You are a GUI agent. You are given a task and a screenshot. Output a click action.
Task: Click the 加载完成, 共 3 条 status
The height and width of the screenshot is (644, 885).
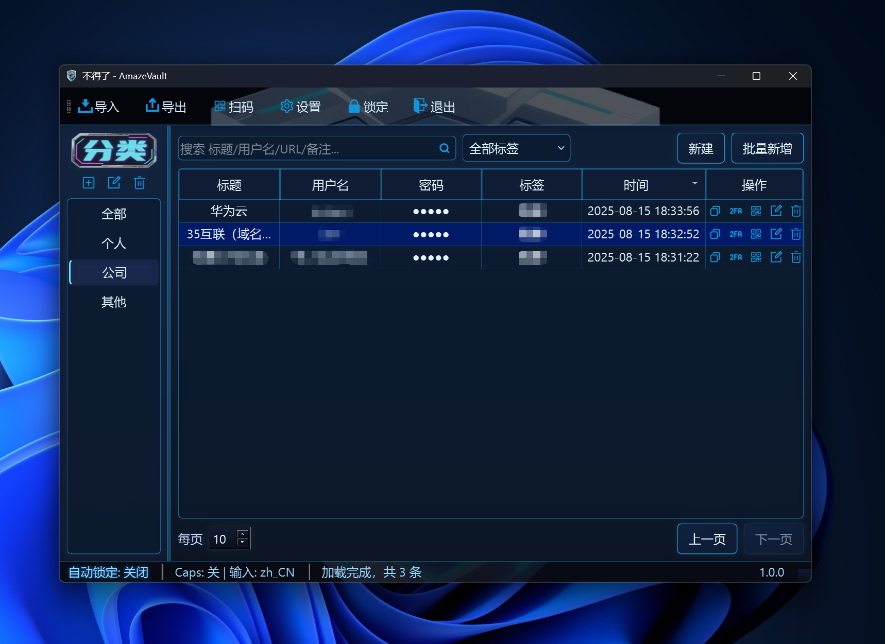click(371, 572)
